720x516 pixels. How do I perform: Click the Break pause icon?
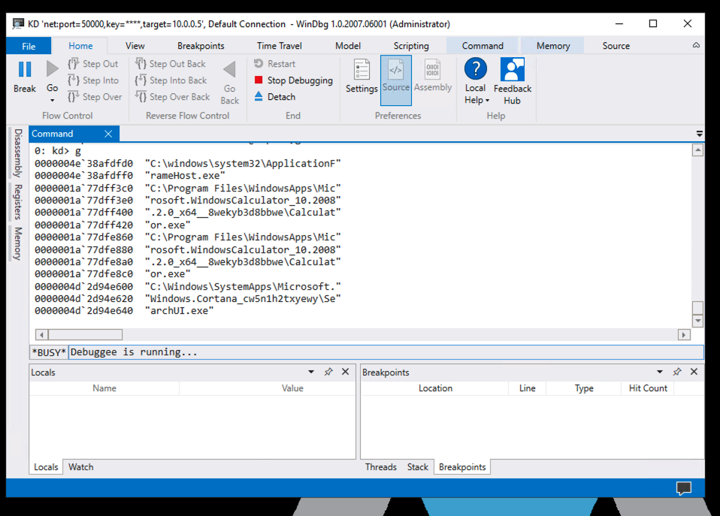[25, 69]
